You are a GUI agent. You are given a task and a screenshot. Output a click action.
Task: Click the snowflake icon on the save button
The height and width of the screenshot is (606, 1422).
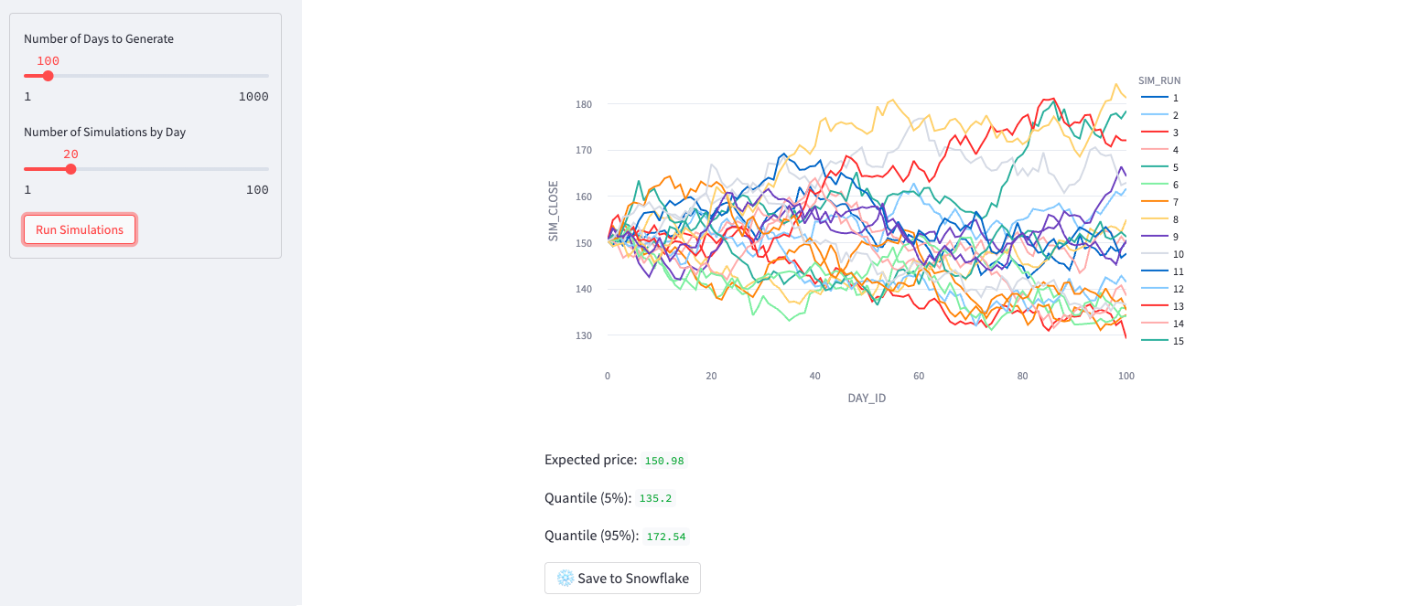tap(566, 579)
